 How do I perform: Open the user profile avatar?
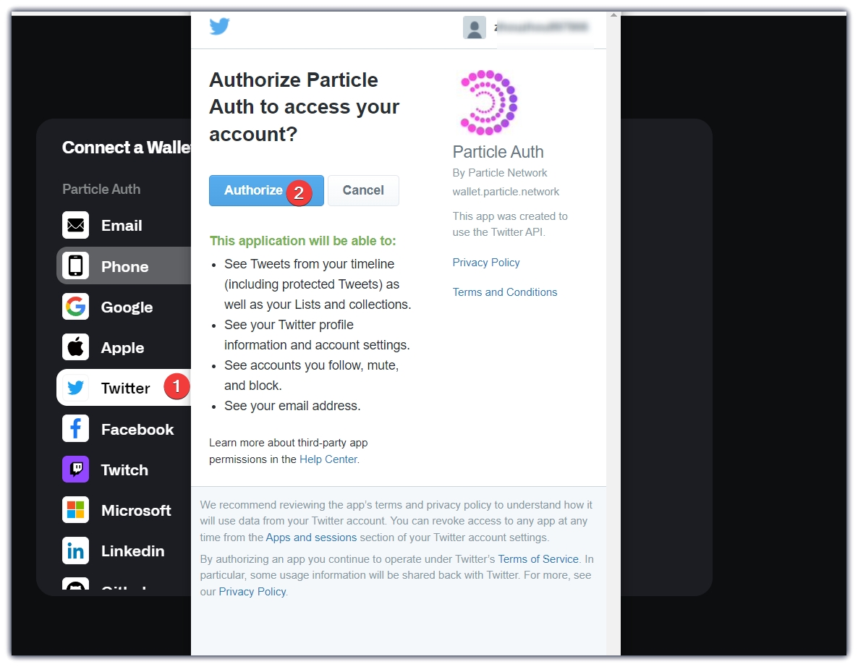(x=475, y=28)
